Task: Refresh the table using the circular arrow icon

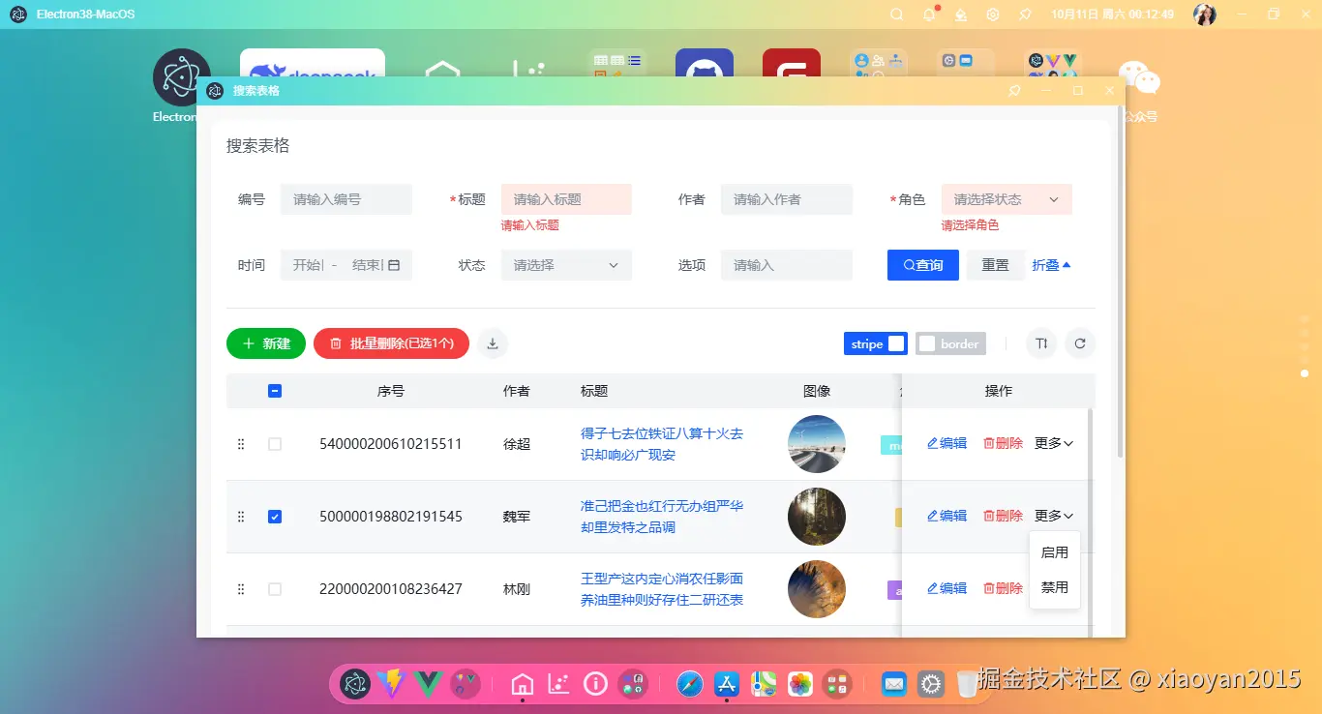Action: coord(1080,343)
